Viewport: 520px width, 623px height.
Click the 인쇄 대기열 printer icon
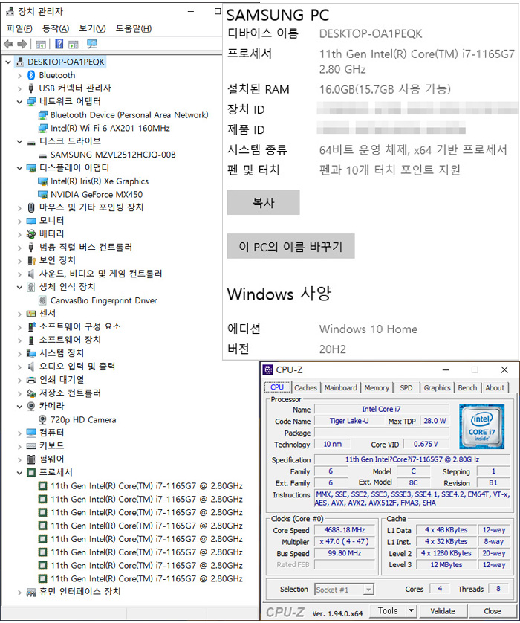click(x=31, y=380)
